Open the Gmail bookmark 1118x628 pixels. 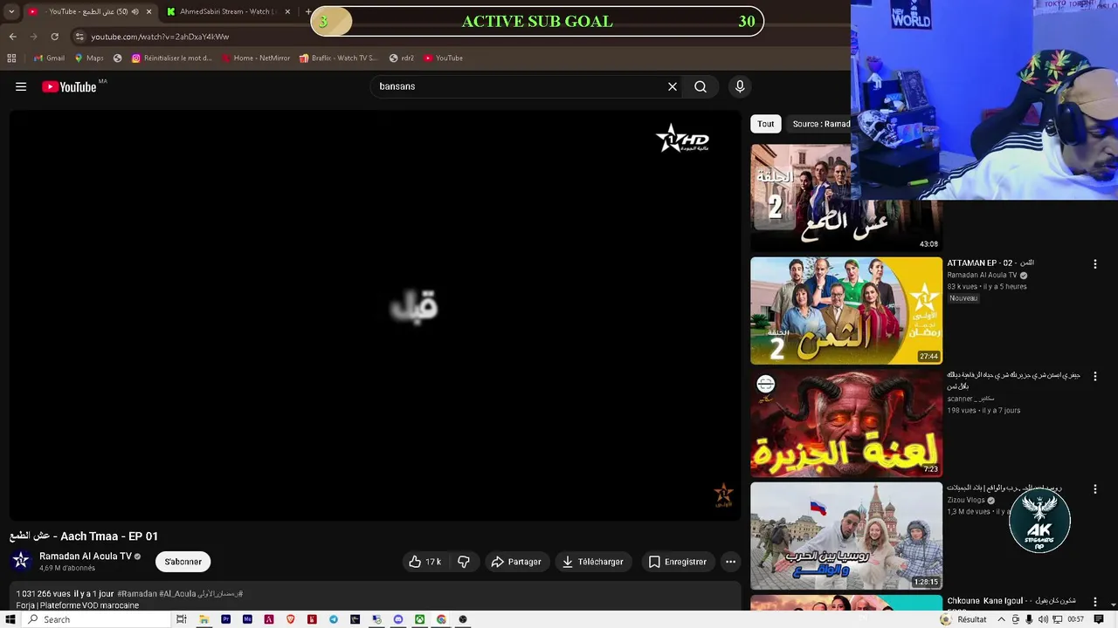point(50,58)
